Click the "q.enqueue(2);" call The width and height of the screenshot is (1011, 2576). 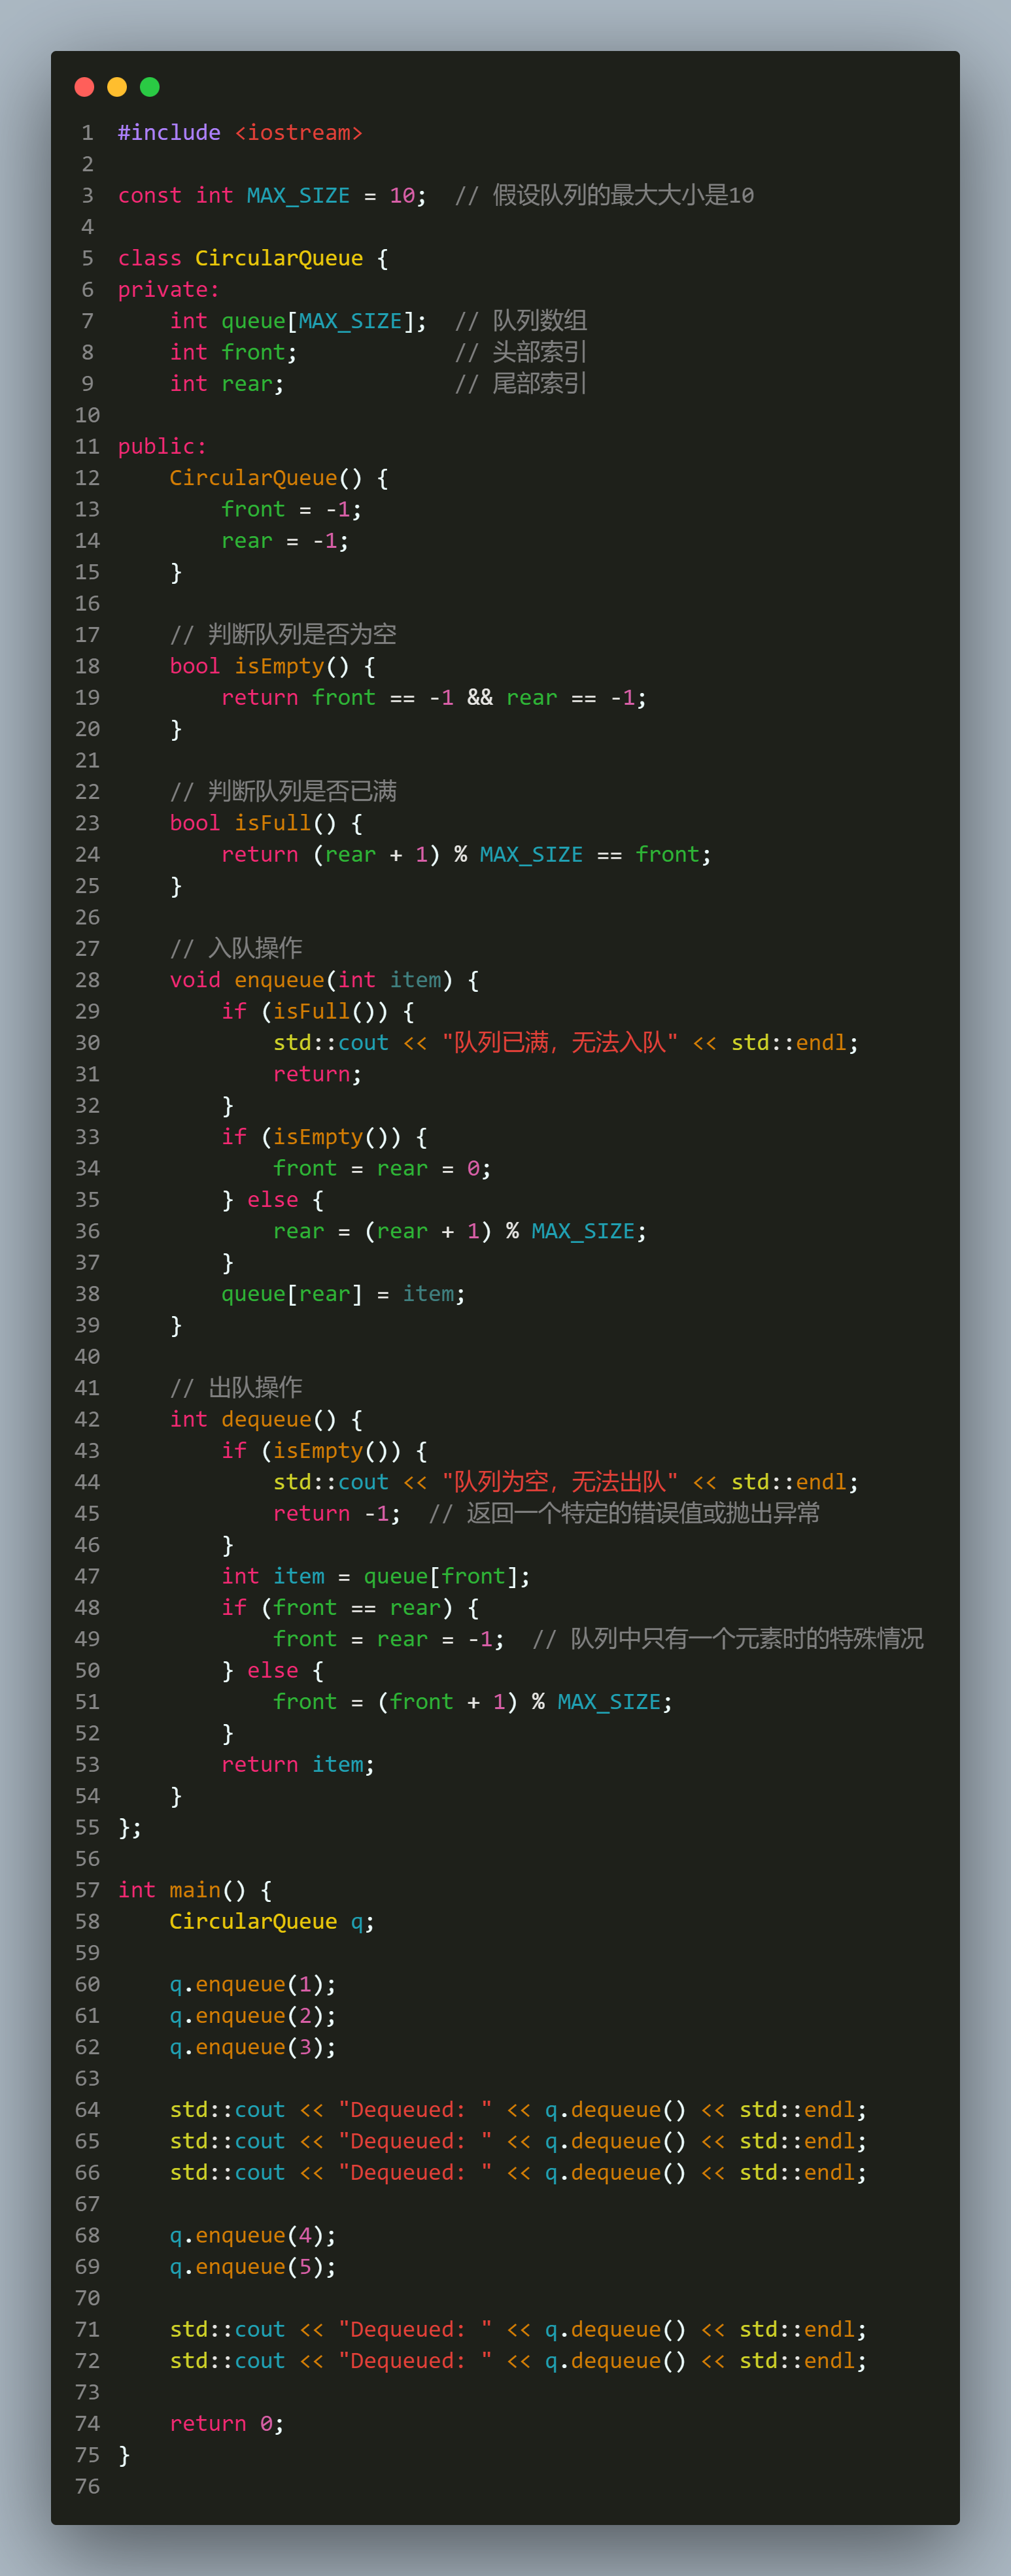pos(253,2016)
